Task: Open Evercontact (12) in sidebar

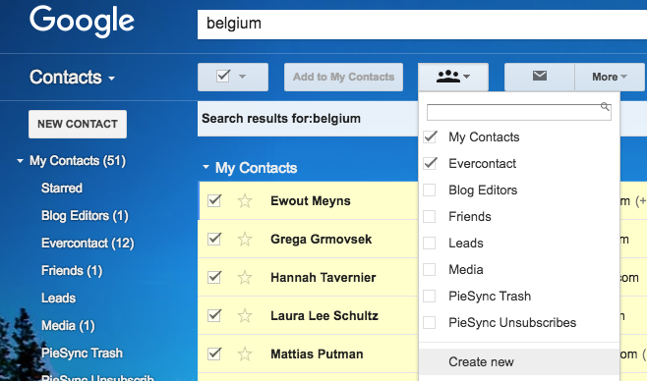Action: (x=88, y=243)
